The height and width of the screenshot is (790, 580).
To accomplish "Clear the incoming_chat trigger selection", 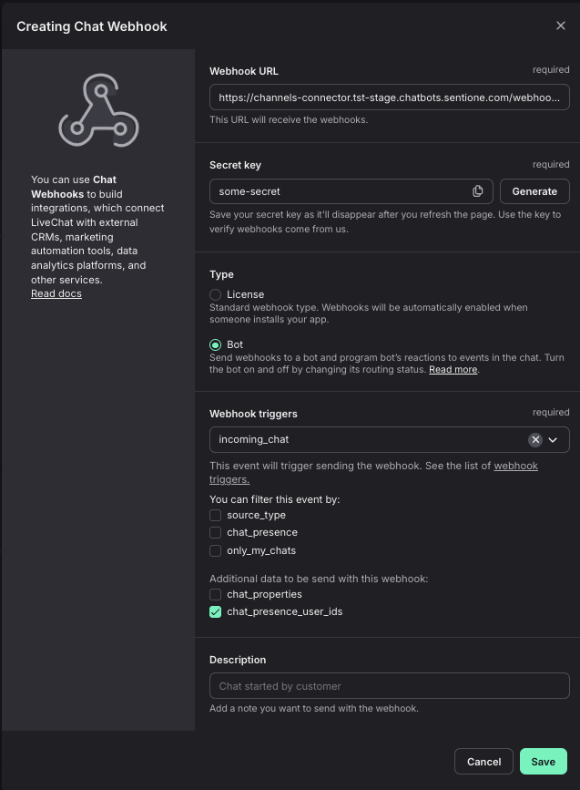I will (x=535, y=439).
